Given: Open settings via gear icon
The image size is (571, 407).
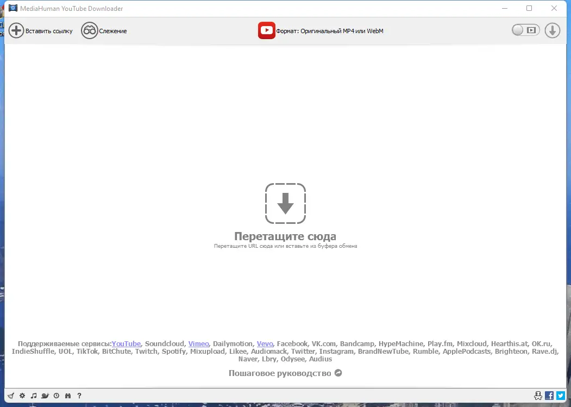Looking at the screenshot, I should 22,396.
